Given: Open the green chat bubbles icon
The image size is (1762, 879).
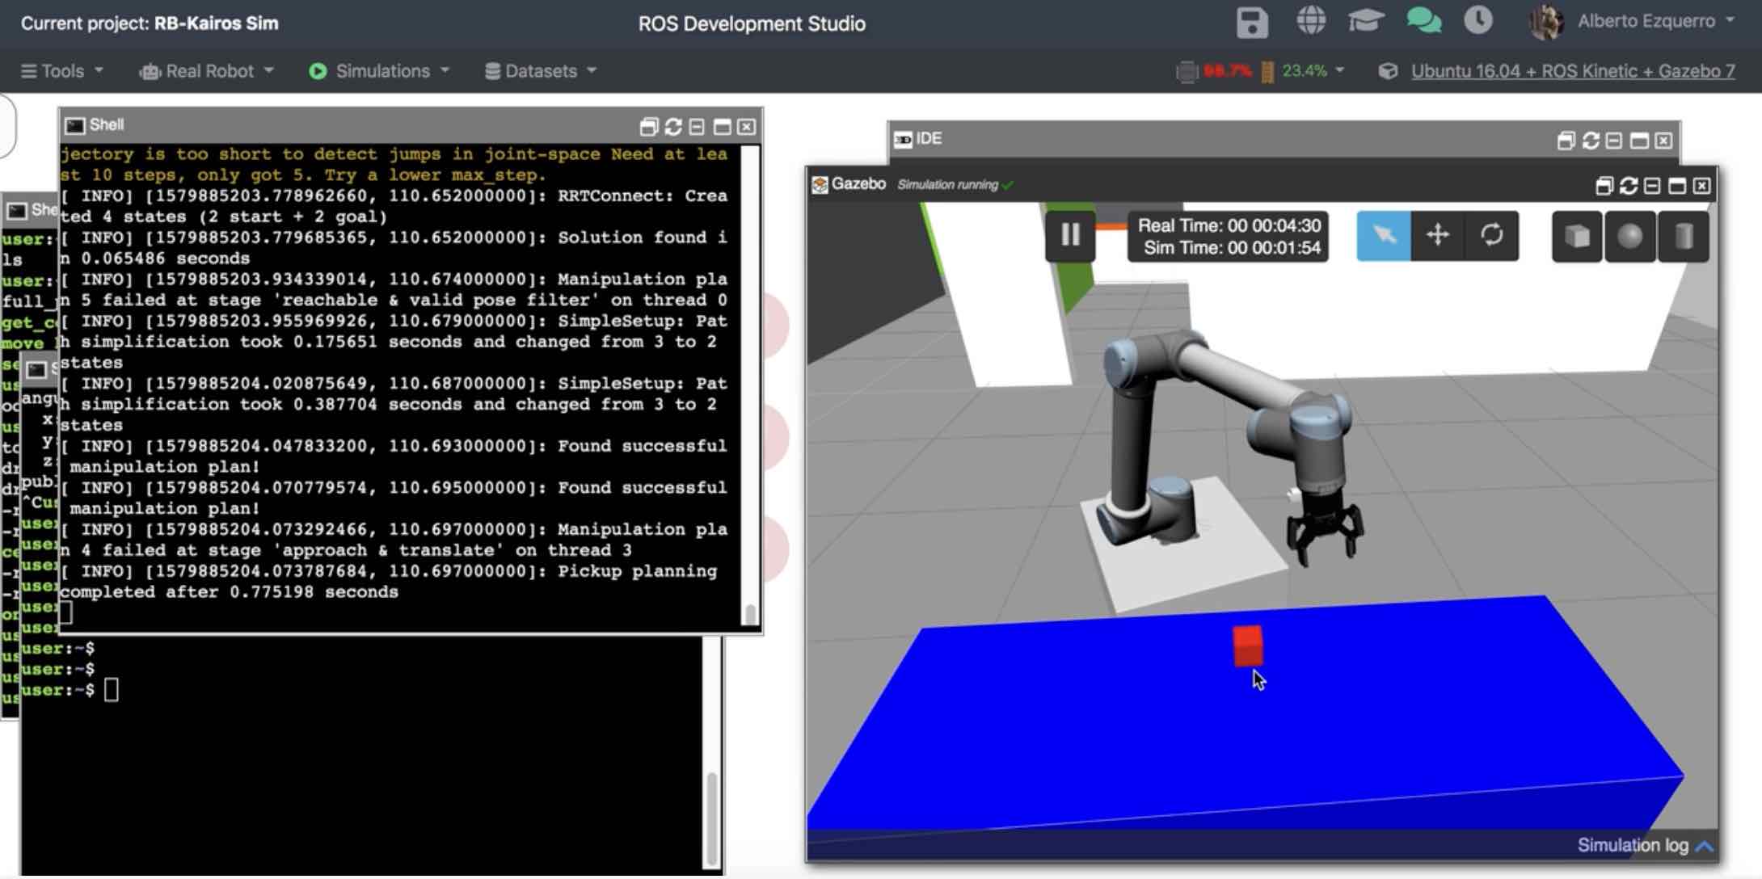Looking at the screenshot, I should 1423,20.
